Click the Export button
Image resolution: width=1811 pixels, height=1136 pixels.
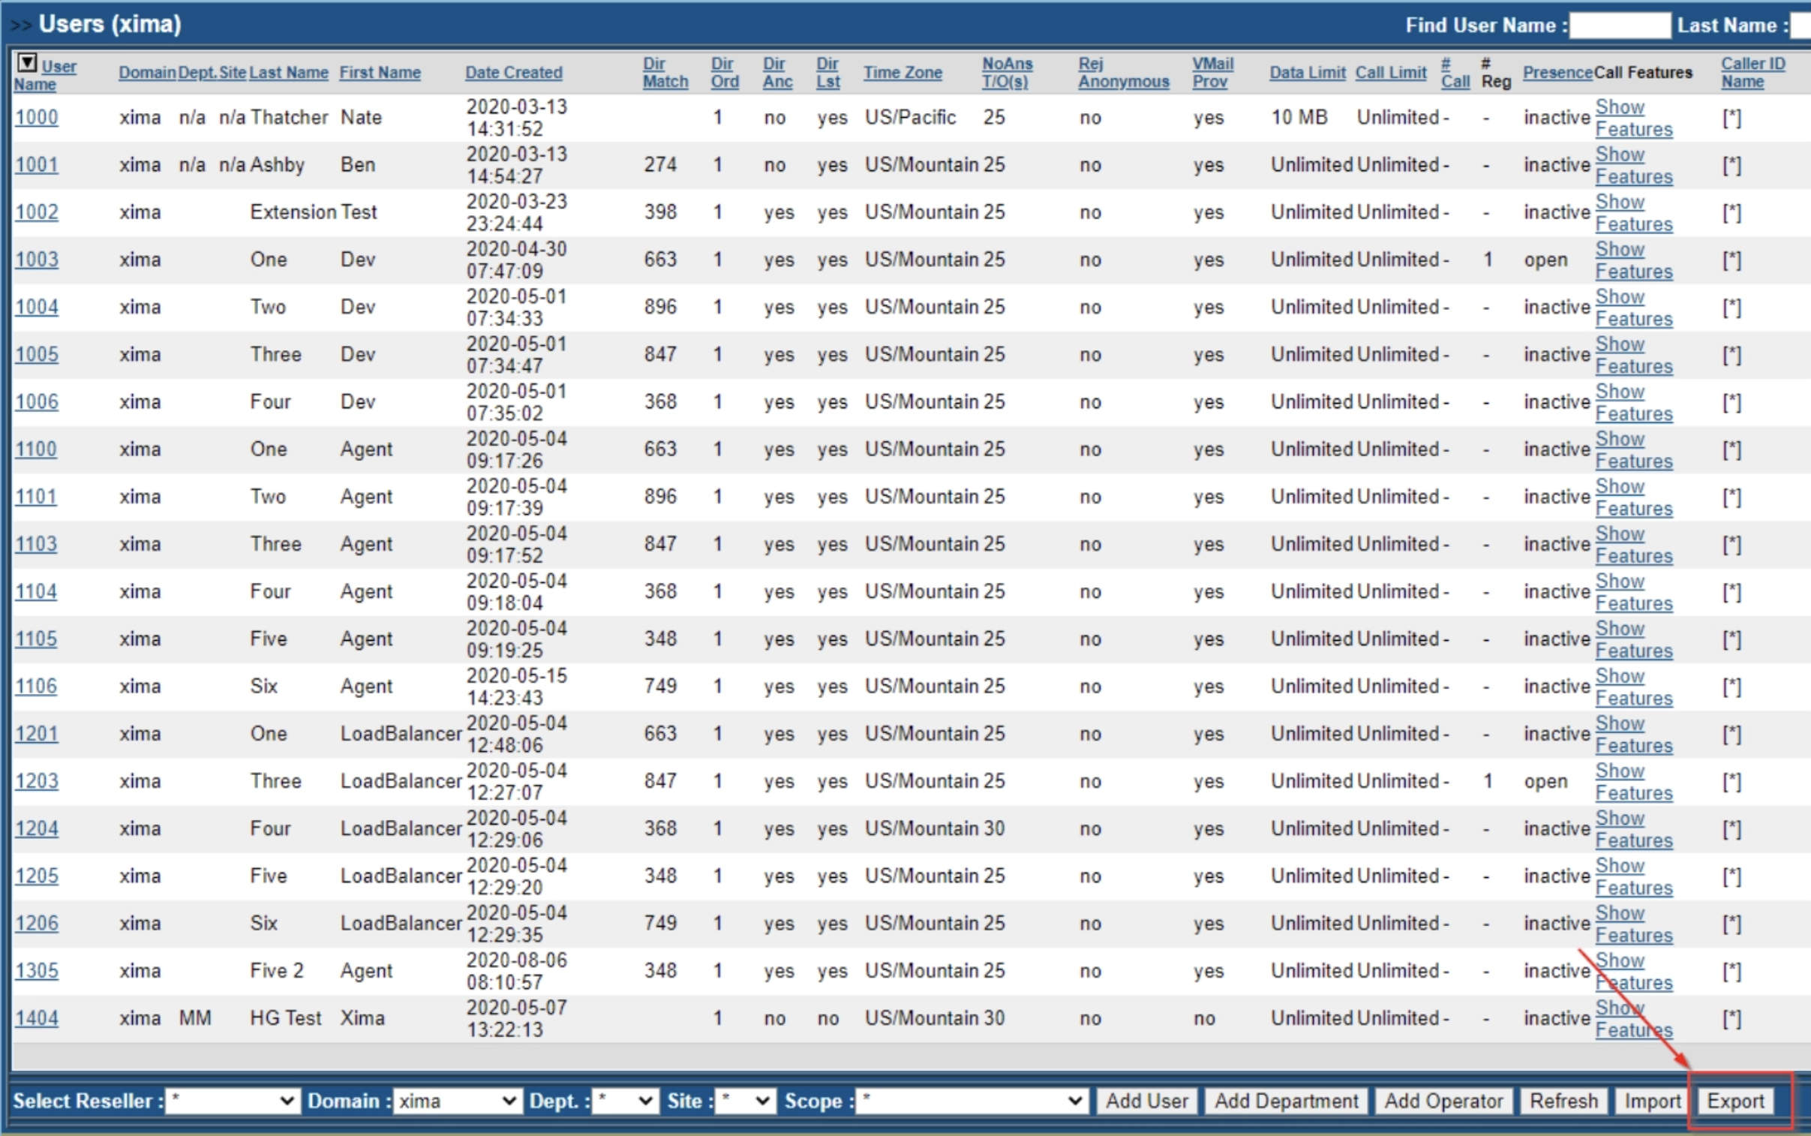[x=1734, y=1101]
